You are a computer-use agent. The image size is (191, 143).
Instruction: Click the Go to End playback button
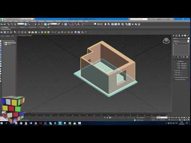tap(179, 118)
